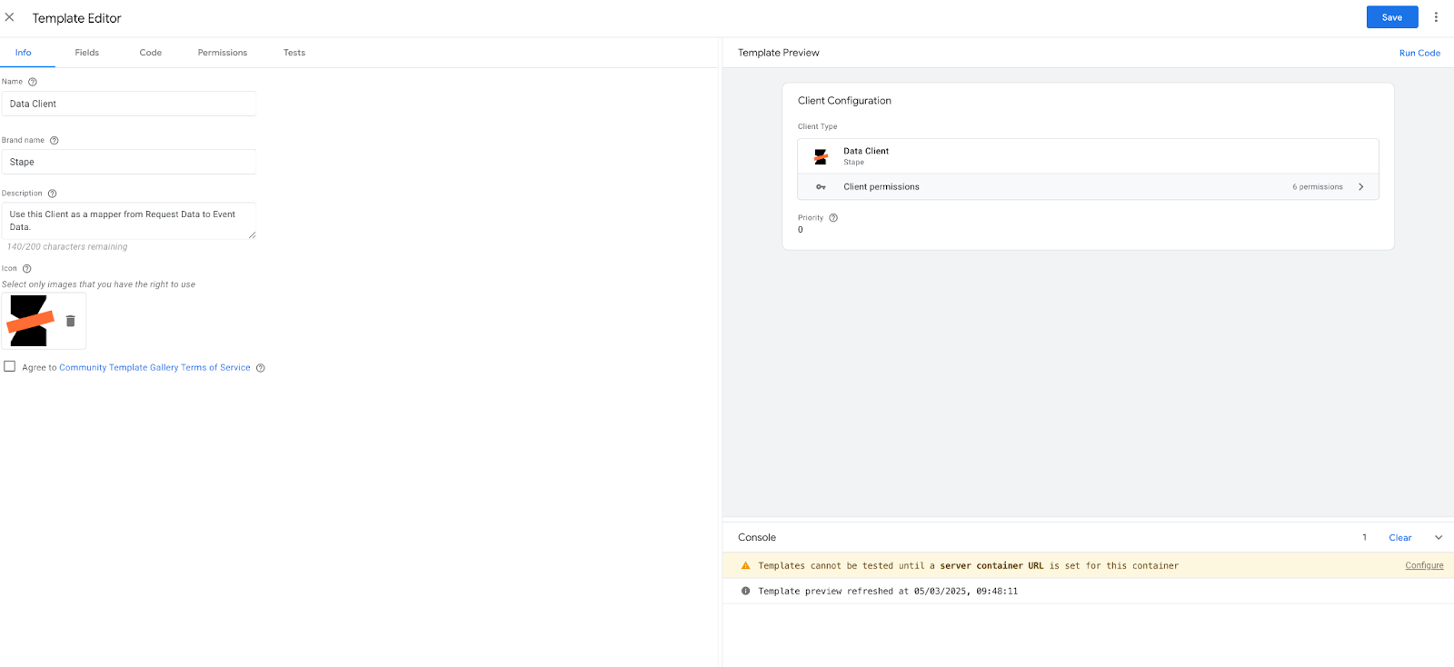Click the help icon beside Brand name
Screen dimensions: 1454x667
(x=55, y=141)
